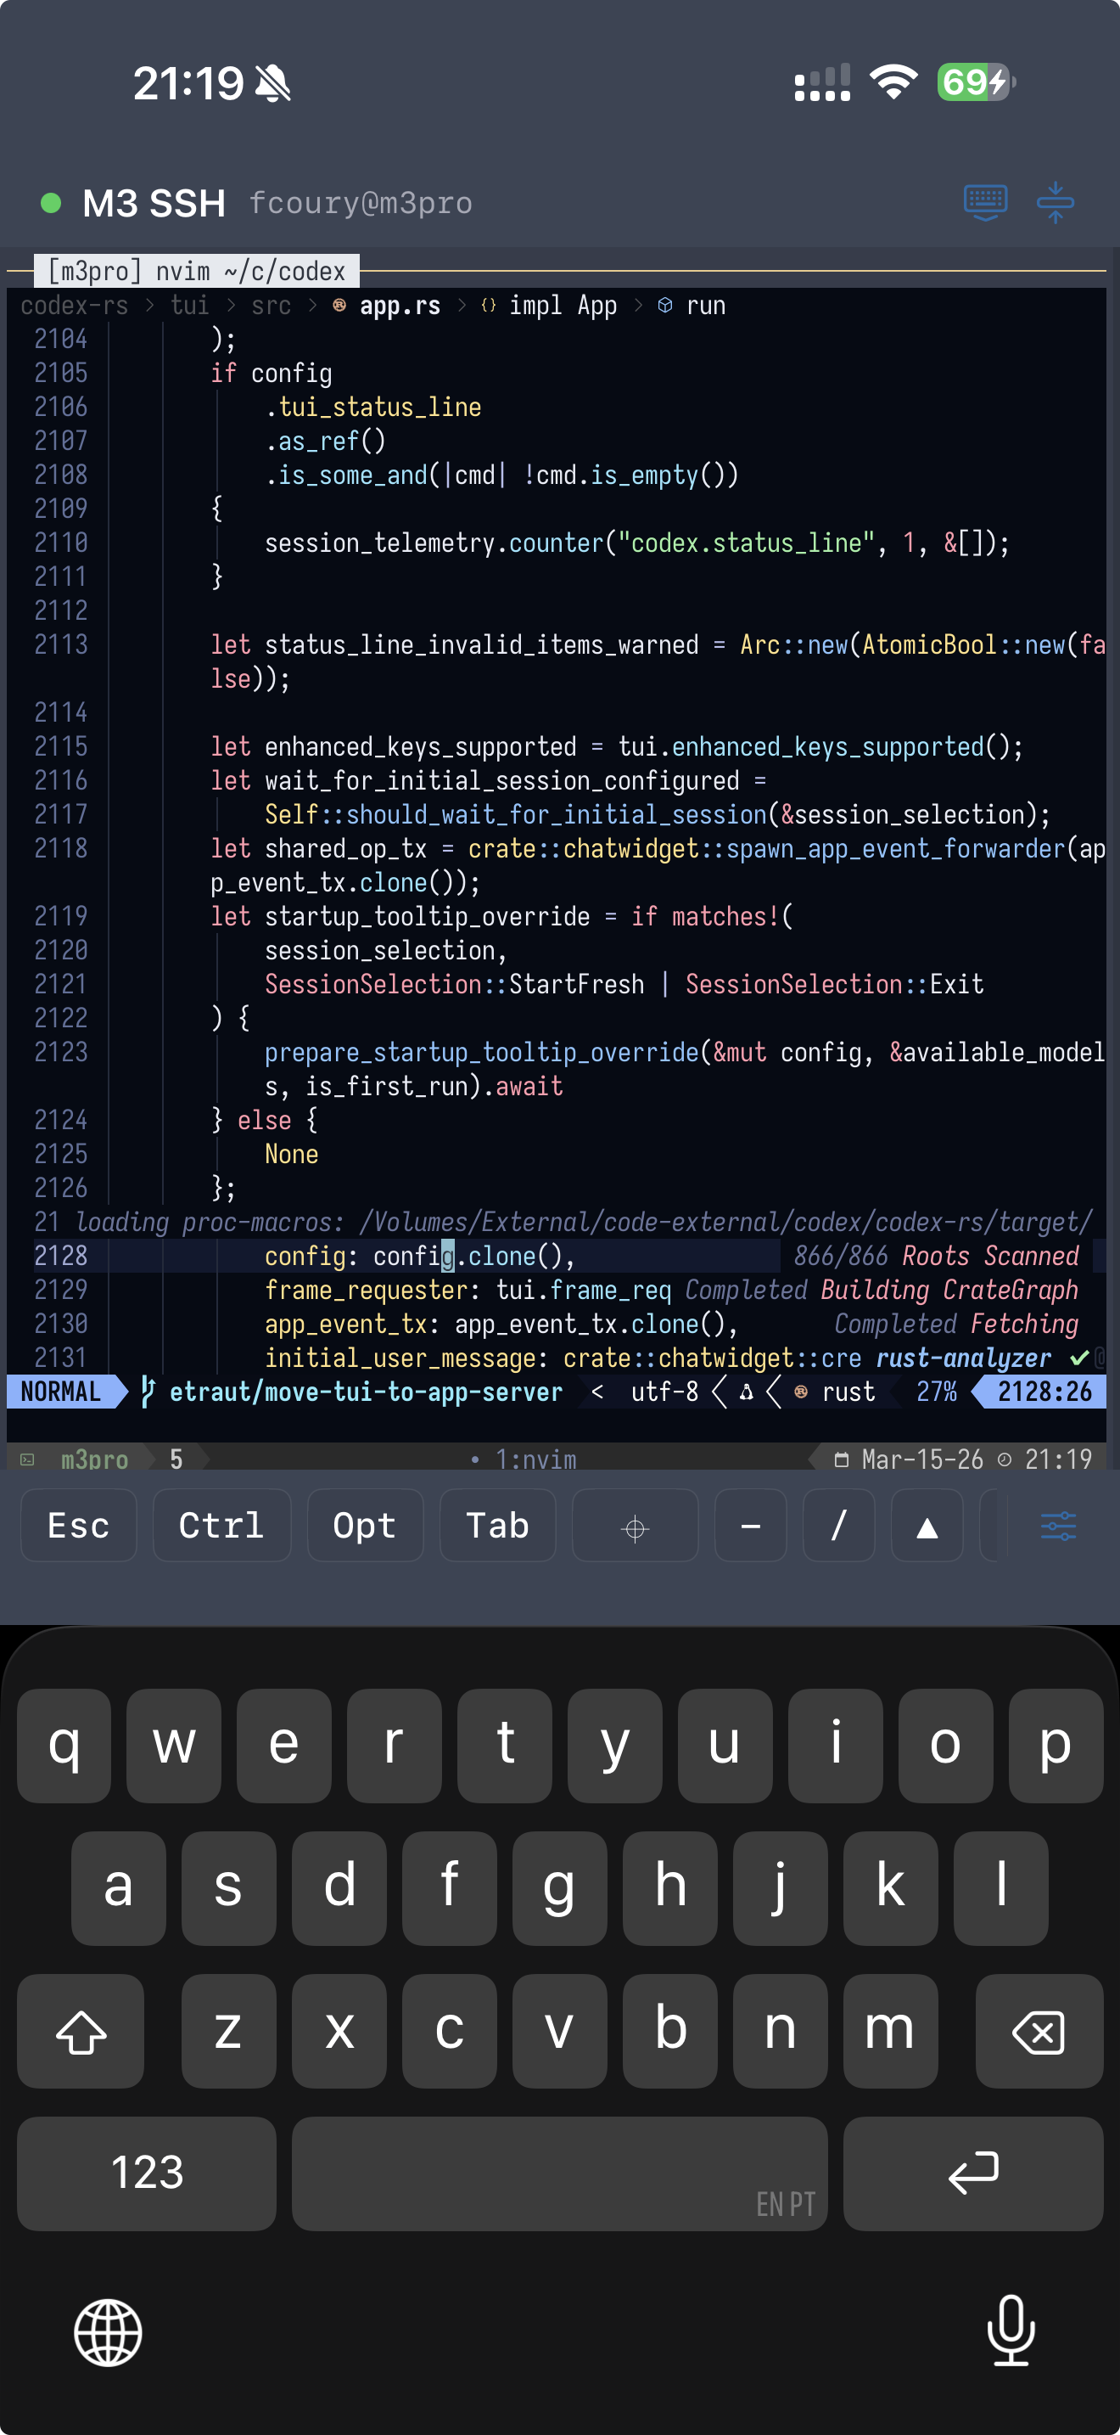Click 'impl App' in the breadcrumb

click(x=563, y=306)
